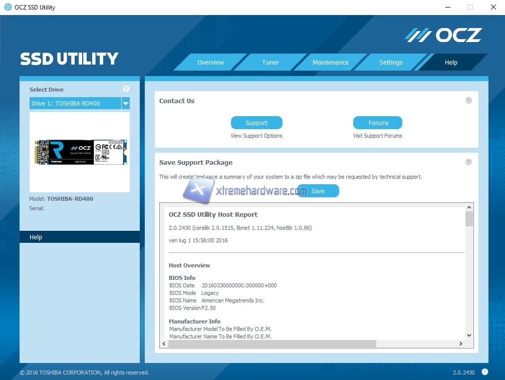Switch to the Overview tab
This screenshot has height=380, width=505.
(210, 63)
